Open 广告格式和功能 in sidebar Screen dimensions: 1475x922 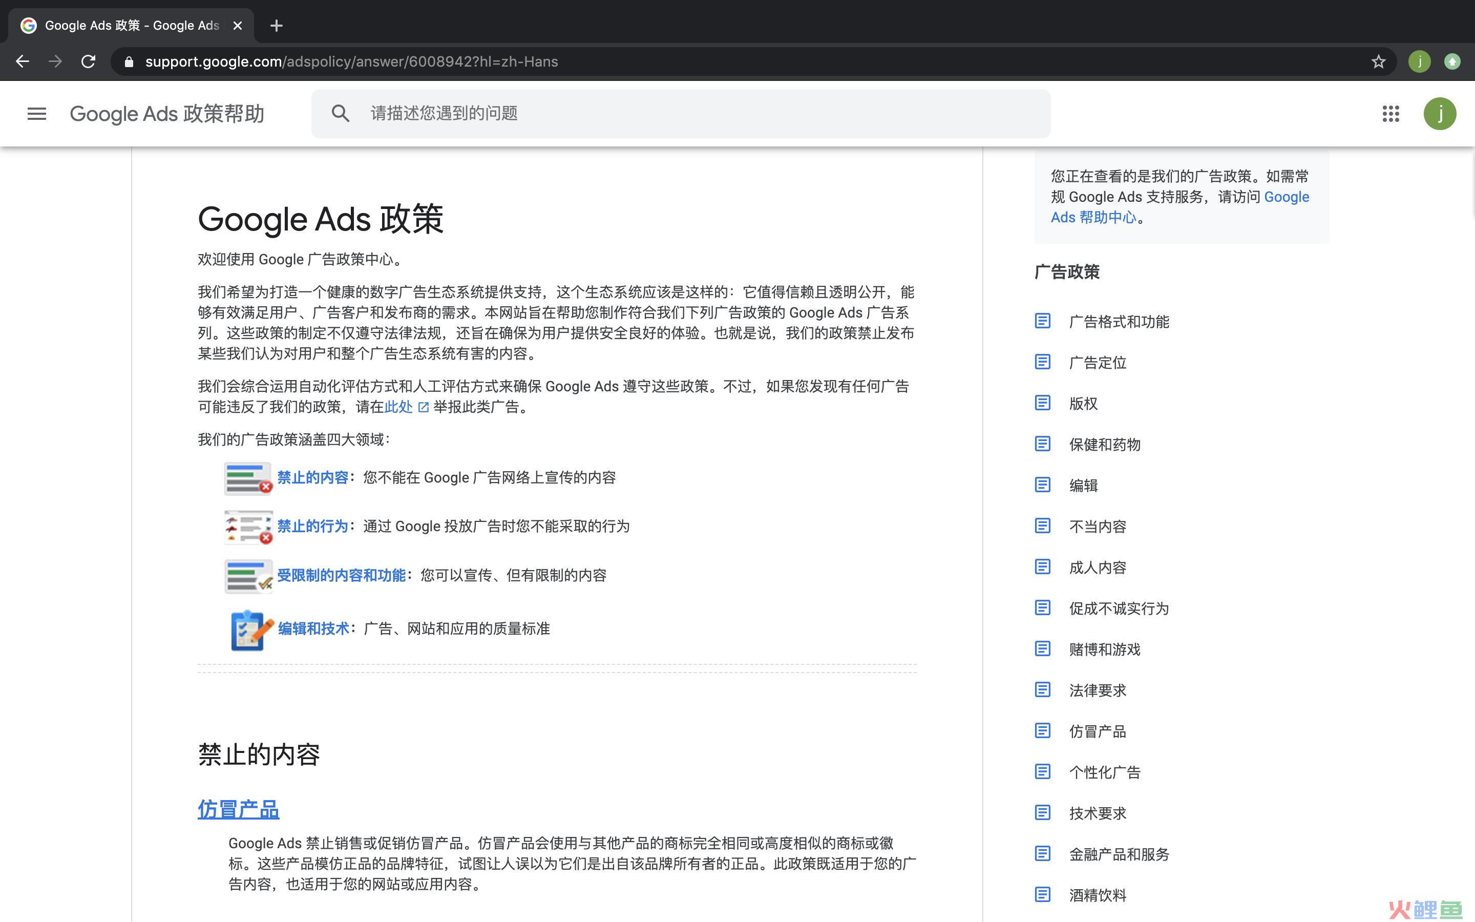coord(1119,321)
